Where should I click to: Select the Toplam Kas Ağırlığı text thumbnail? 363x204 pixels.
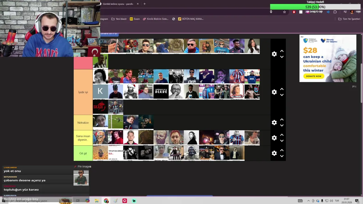tap(115, 153)
